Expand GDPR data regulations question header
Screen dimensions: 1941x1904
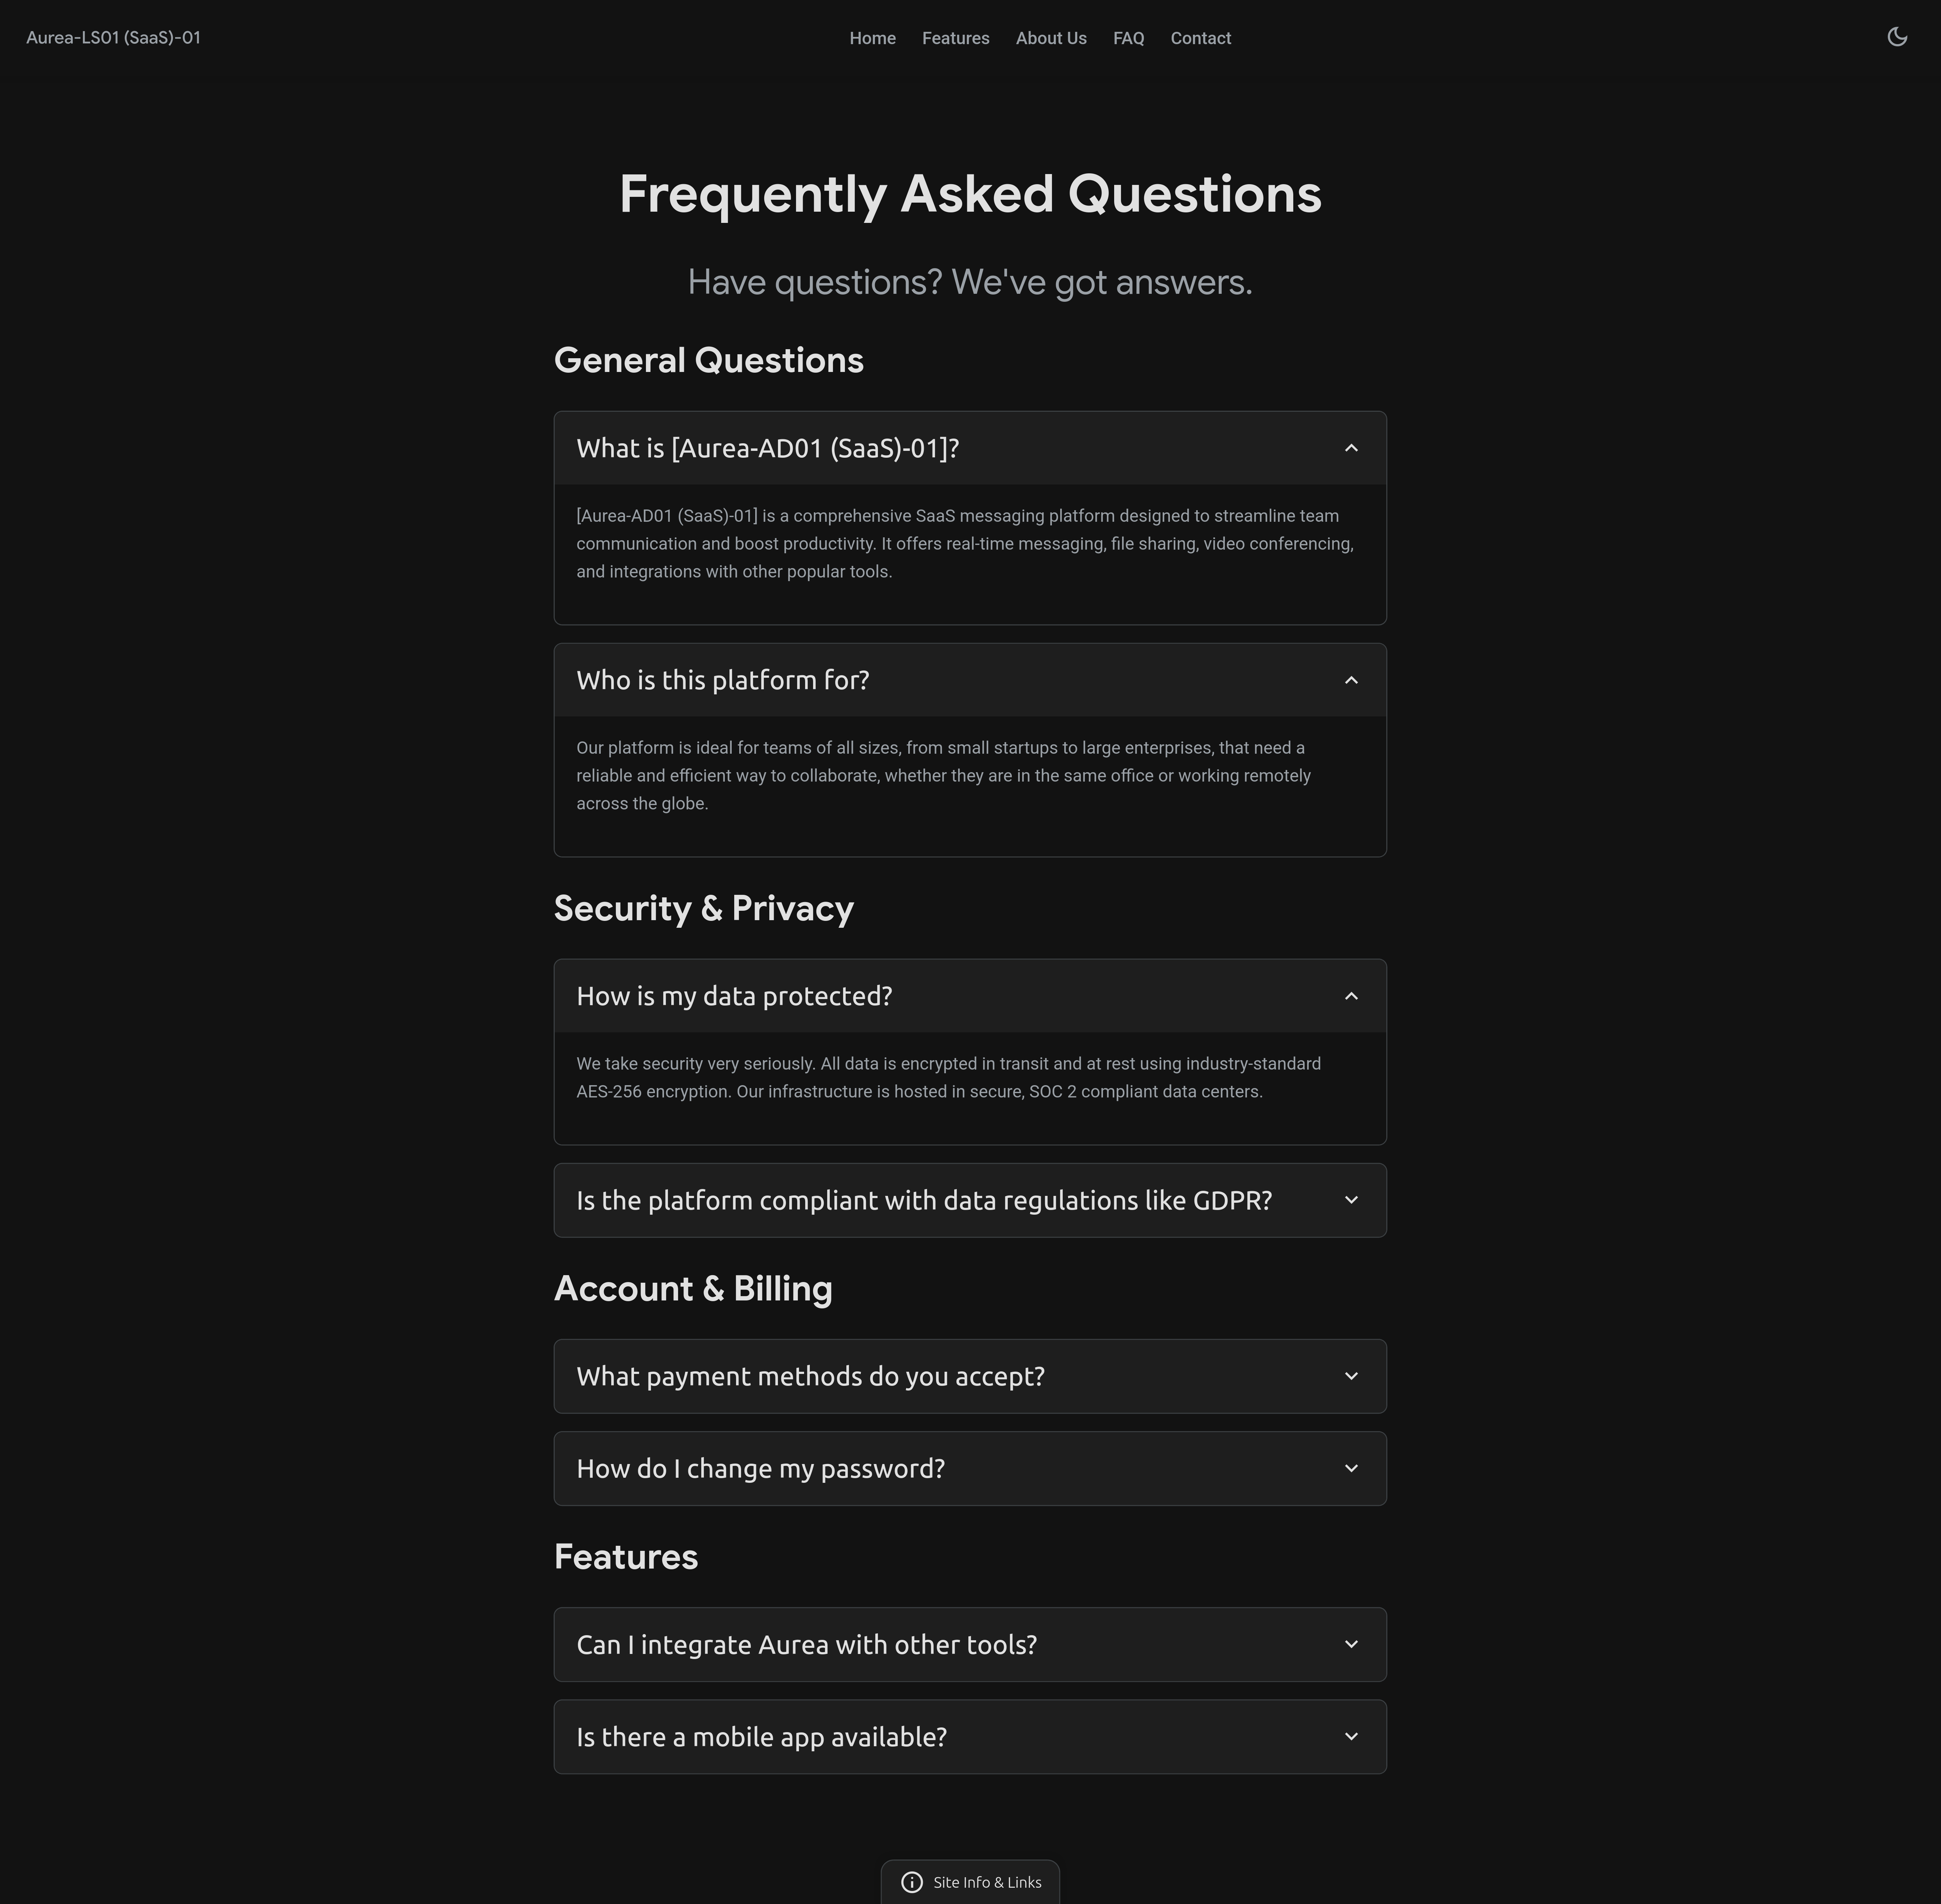pos(923,1200)
